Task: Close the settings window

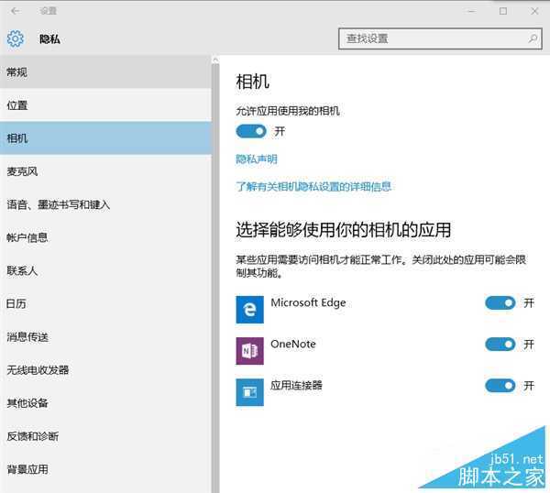Action: pyautogui.click(x=534, y=11)
